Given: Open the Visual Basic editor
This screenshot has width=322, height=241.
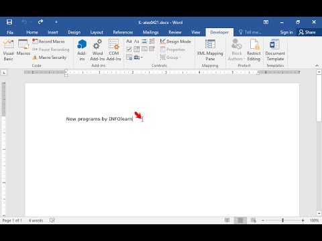Looking at the screenshot, I should (x=9, y=50).
